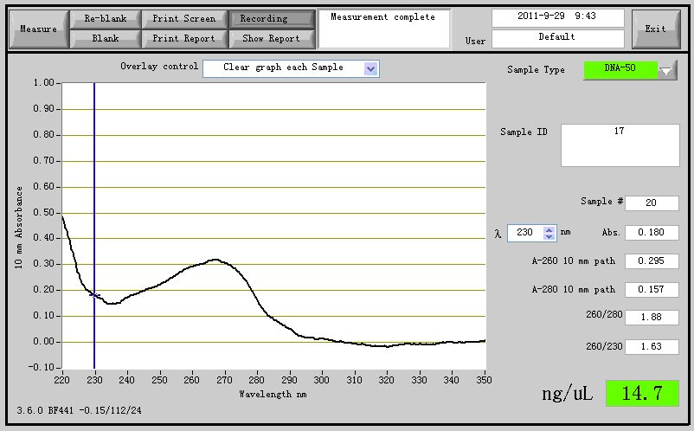
Task: Click the Sample ID text box
Action: [x=620, y=145]
